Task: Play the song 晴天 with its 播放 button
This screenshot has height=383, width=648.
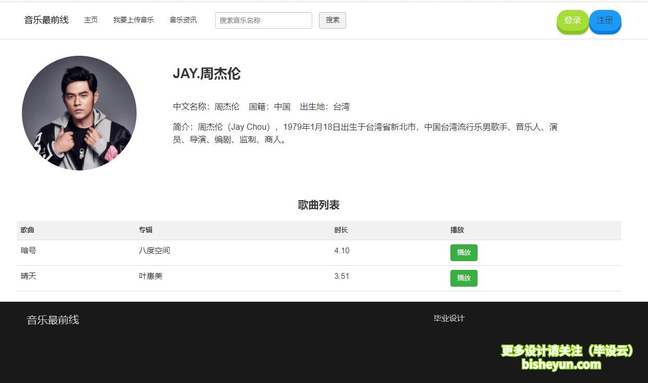Action: [x=463, y=278]
